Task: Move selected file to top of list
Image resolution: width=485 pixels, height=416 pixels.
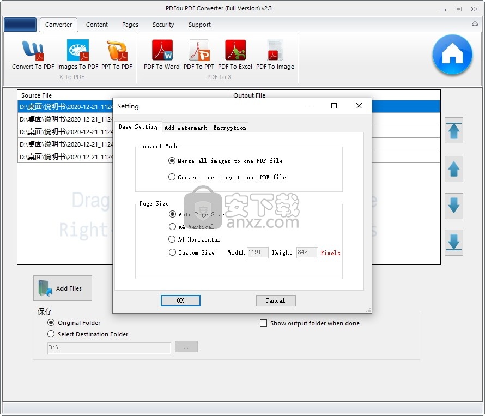Action: 454,130
